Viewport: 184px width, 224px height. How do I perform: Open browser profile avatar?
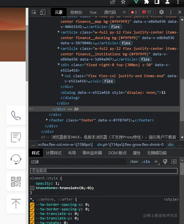pos(167,2)
